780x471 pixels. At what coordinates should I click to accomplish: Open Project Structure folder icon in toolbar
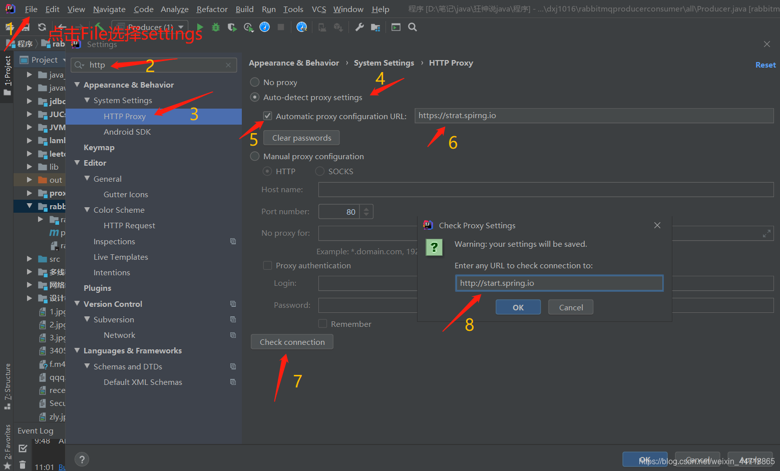pyautogui.click(x=375, y=27)
